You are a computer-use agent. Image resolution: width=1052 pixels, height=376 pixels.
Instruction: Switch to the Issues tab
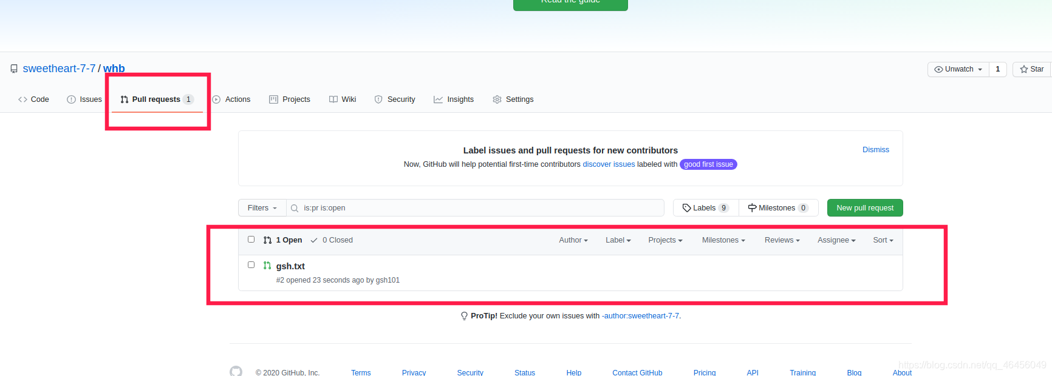[84, 99]
